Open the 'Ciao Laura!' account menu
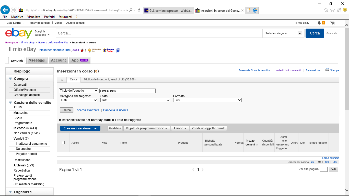This screenshot has height=196, width=349. (x=15, y=23)
